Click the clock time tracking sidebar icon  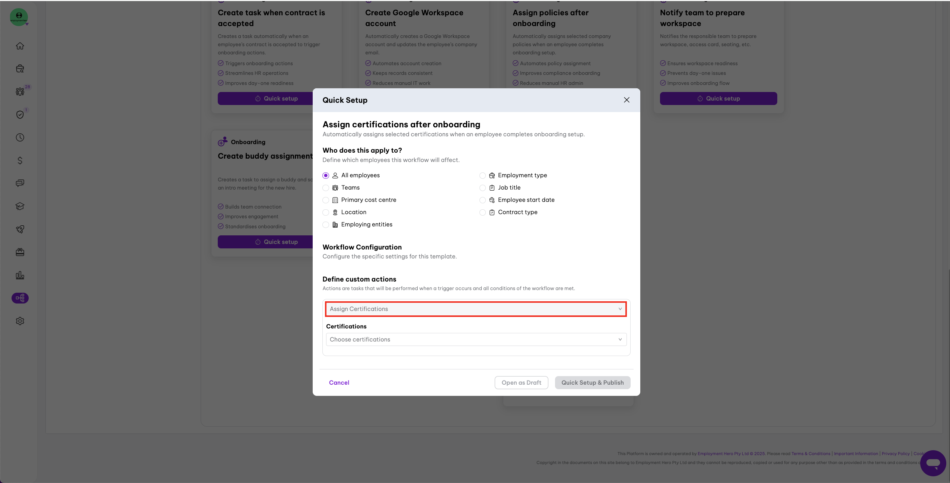(x=20, y=137)
